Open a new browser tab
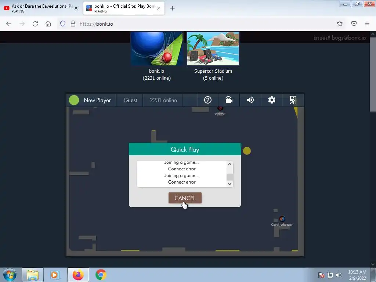 click(x=173, y=8)
